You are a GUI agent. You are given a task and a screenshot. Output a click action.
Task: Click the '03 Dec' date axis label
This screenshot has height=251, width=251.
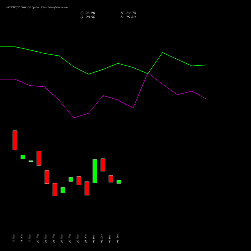(x=110, y=239)
